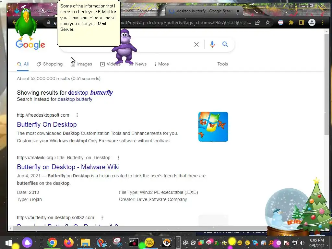Launch Firefox from the taskbar
Viewport: 332px width, 249px height.
[x=69, y=243]
